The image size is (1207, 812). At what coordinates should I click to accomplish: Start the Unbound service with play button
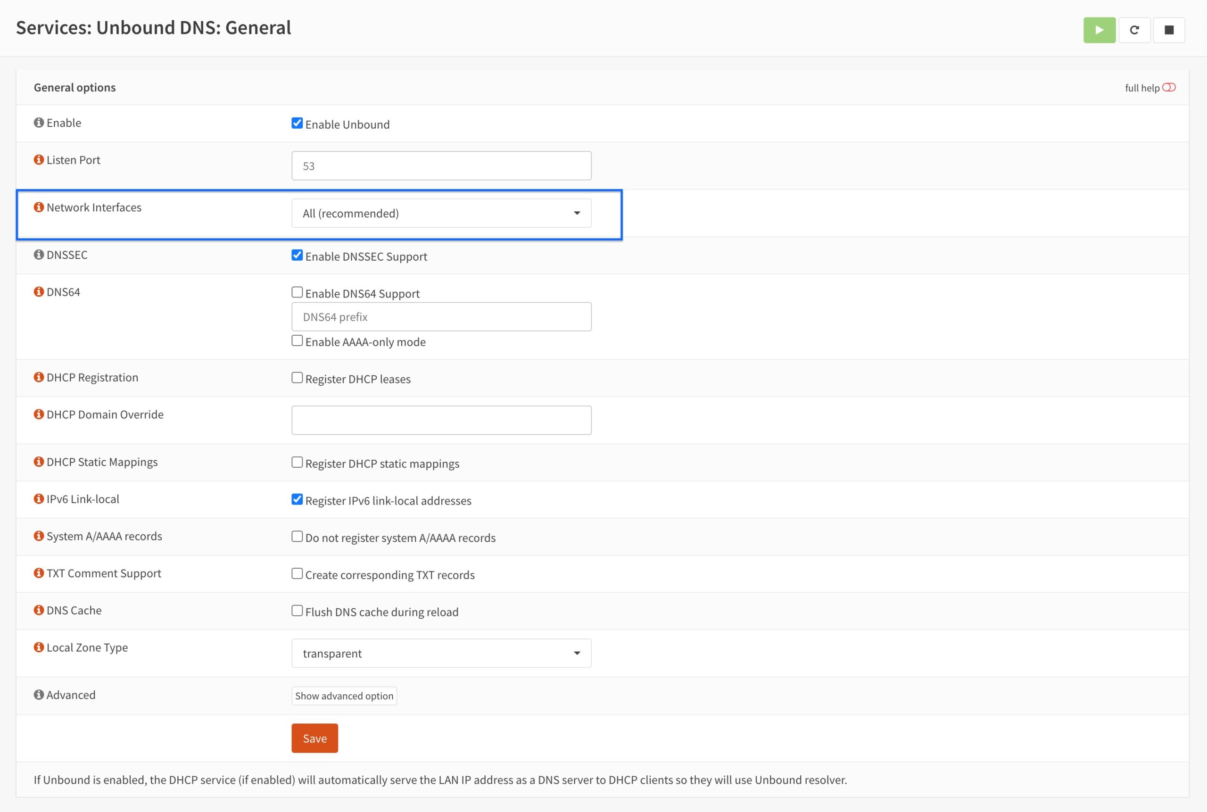coord(1099,30)
